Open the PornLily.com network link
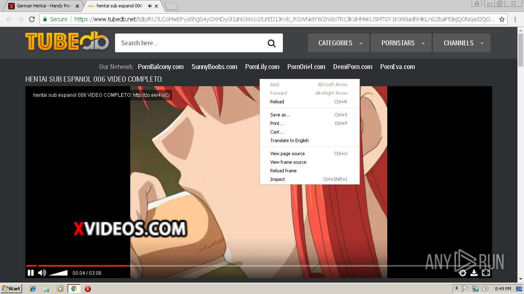Screen dimensions: 524x294 262,67
